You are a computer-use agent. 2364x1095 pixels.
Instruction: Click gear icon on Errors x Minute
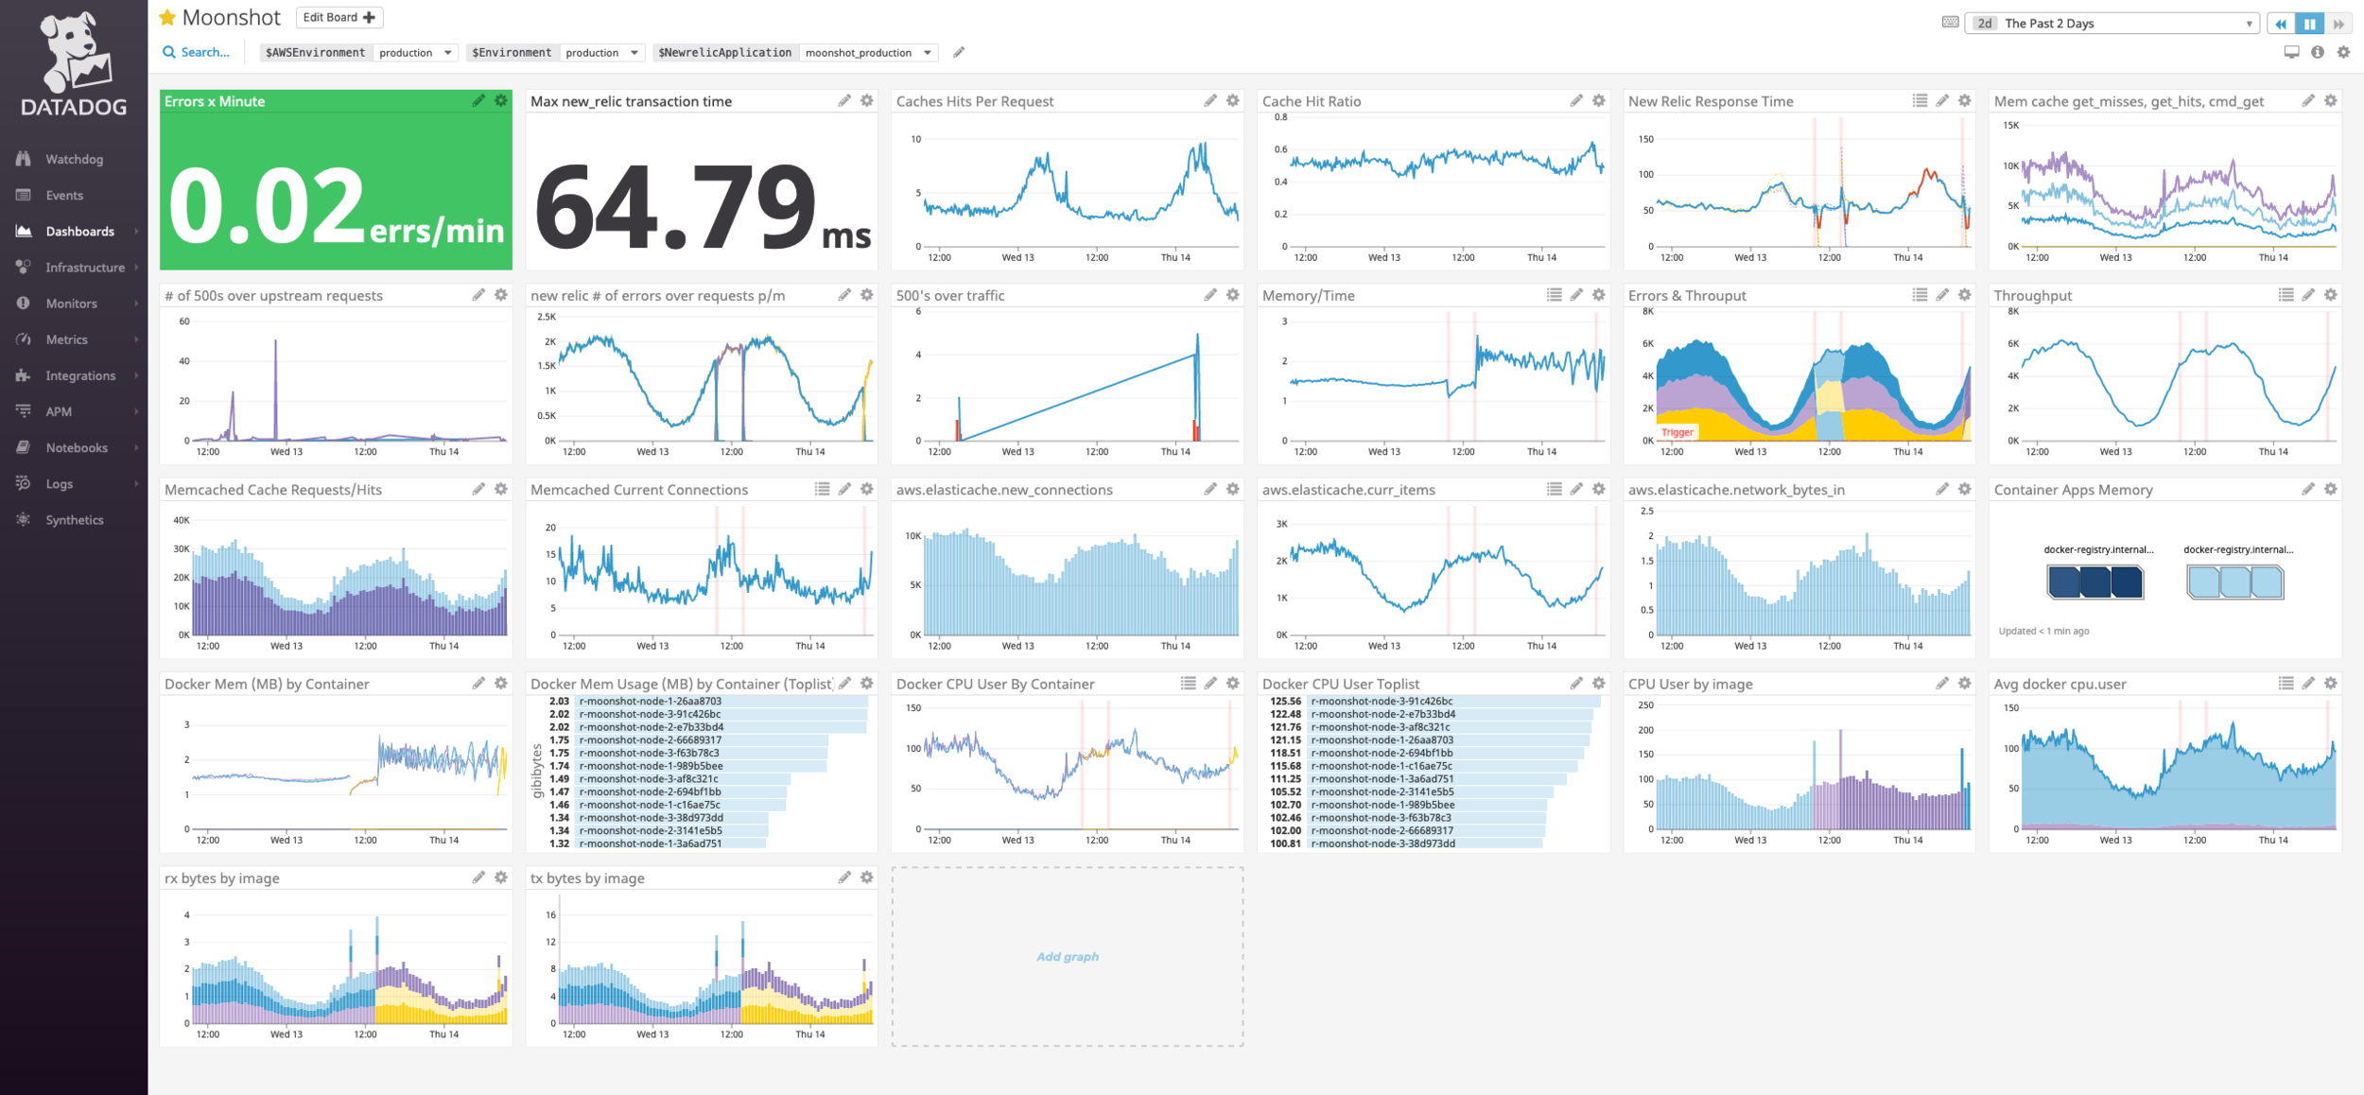coord(501,101)
